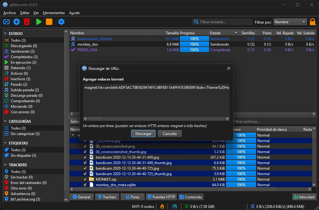Image resolution: width=319 pixels, height=210 pixels.
Task: Collapse the ESTADO sidebar section
Action: (x=5, y=34)
